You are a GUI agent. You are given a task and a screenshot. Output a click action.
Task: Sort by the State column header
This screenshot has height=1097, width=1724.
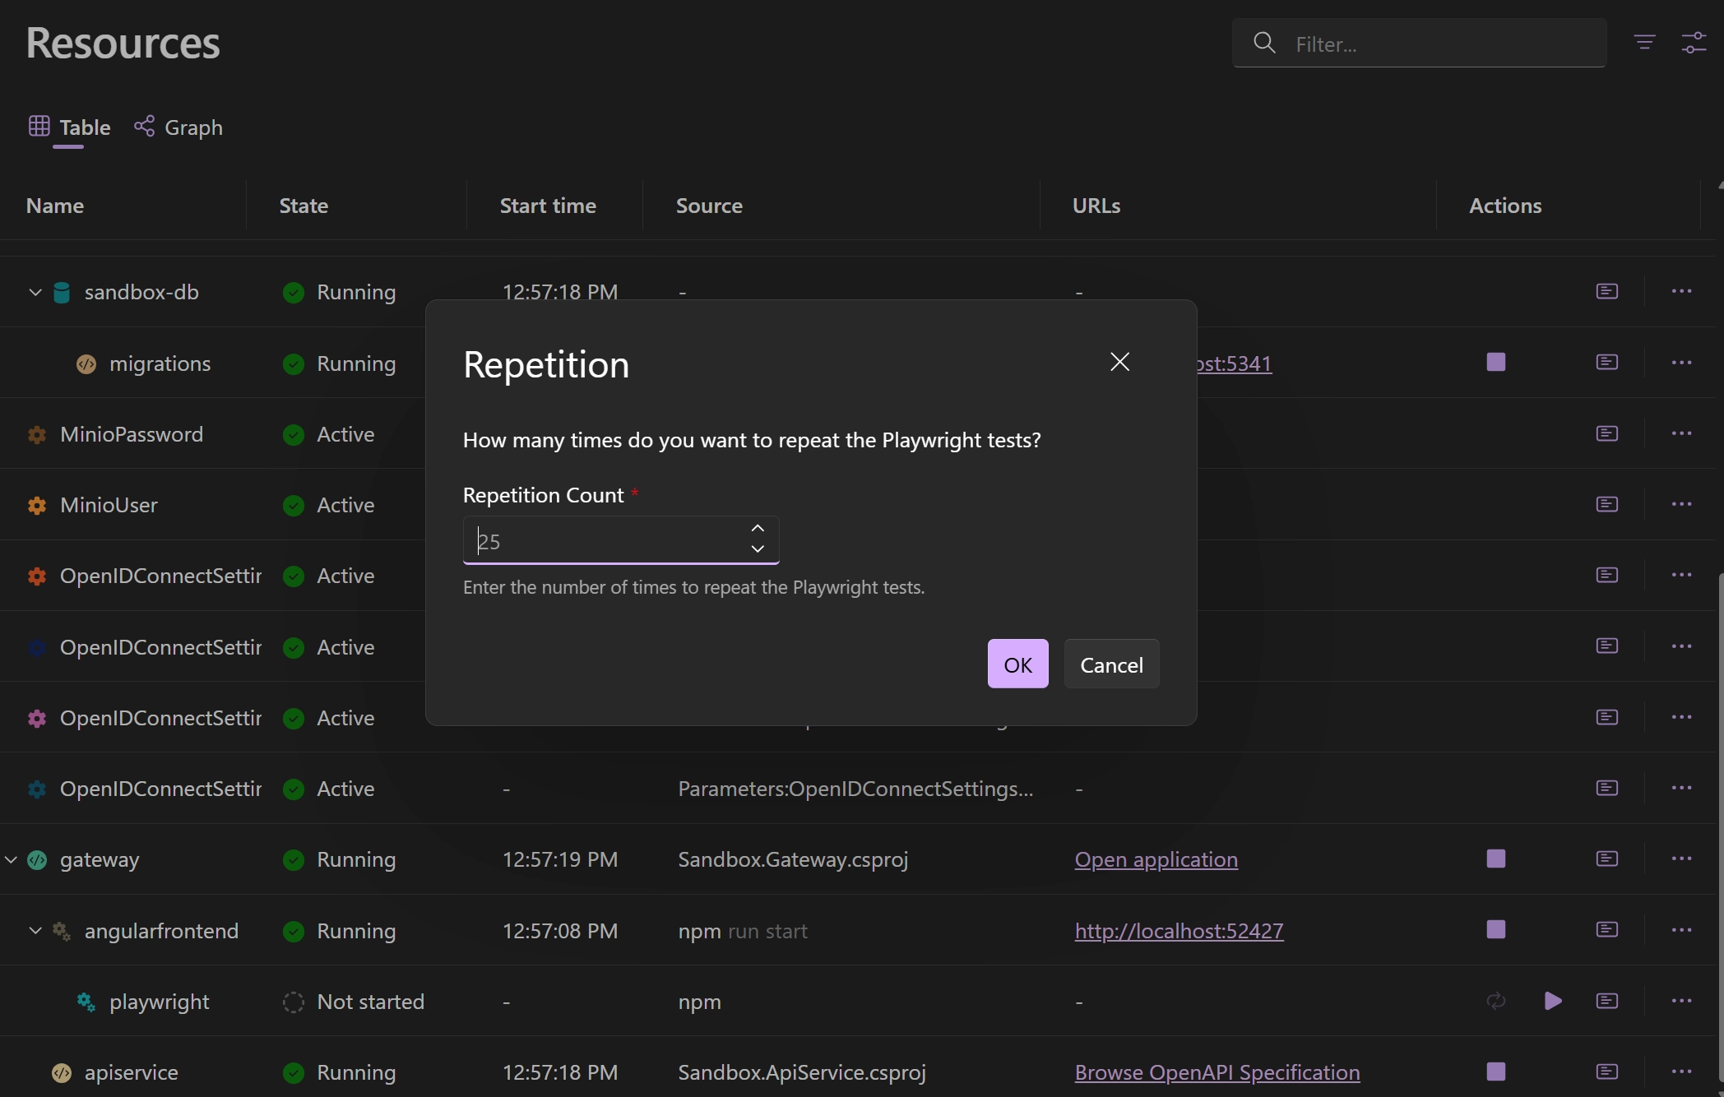(x=304, y=206)
